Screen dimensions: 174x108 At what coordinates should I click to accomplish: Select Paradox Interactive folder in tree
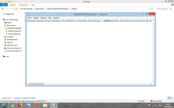pos(15,31)
